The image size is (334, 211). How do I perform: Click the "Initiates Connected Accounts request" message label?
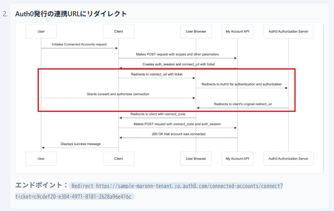tap(79, 44)
